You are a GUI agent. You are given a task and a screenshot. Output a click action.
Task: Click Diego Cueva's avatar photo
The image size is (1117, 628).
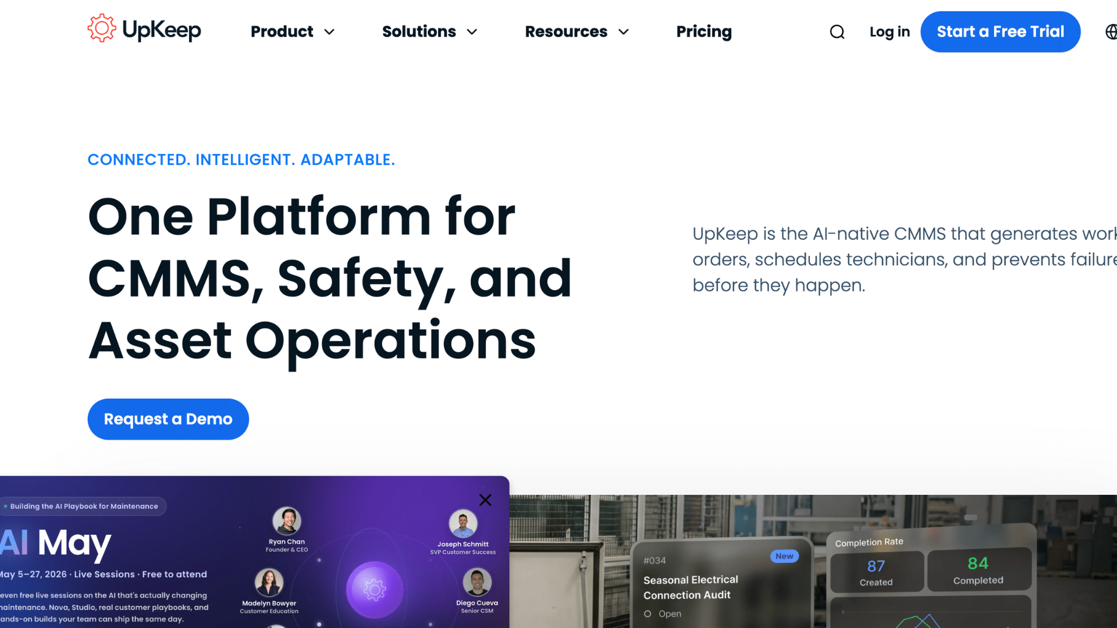477,581
